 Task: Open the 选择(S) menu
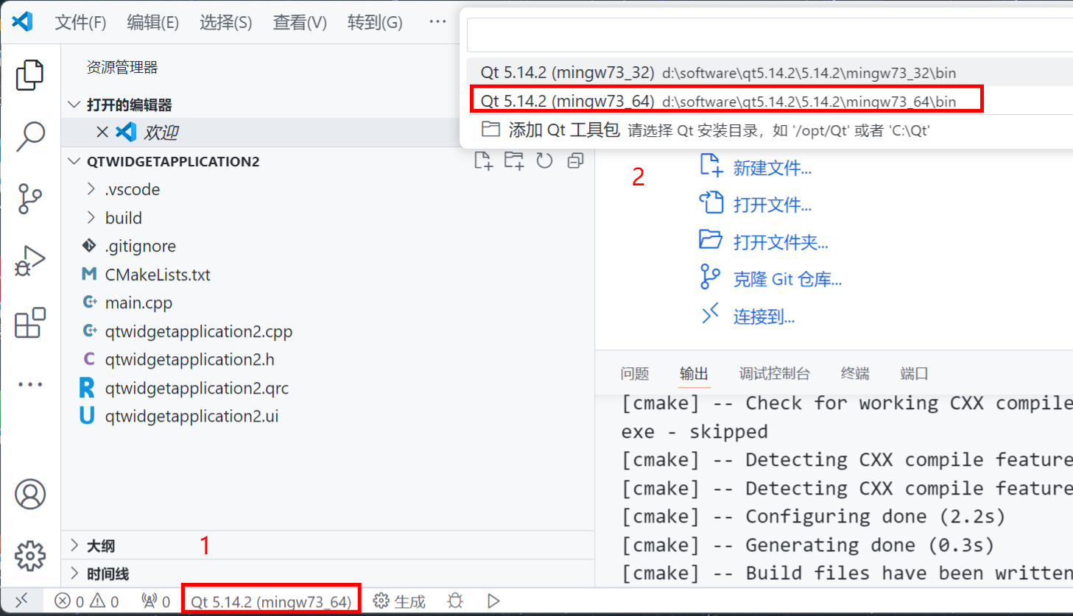click(225, 22)
